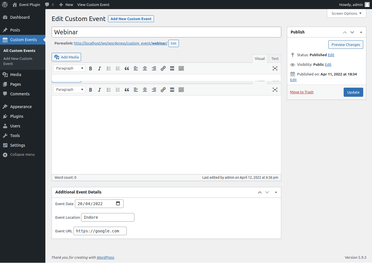Click Bold in the toolbar directly under Add Media
Screen dimensions: 372x263
click(90, 68)
